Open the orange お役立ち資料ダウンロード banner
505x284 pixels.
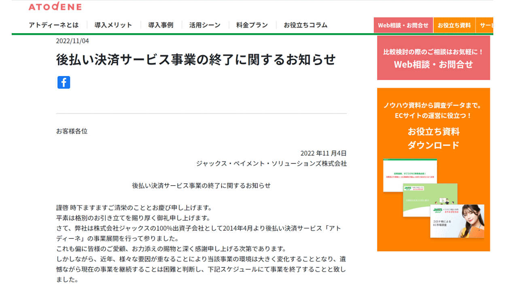point(433,170)
